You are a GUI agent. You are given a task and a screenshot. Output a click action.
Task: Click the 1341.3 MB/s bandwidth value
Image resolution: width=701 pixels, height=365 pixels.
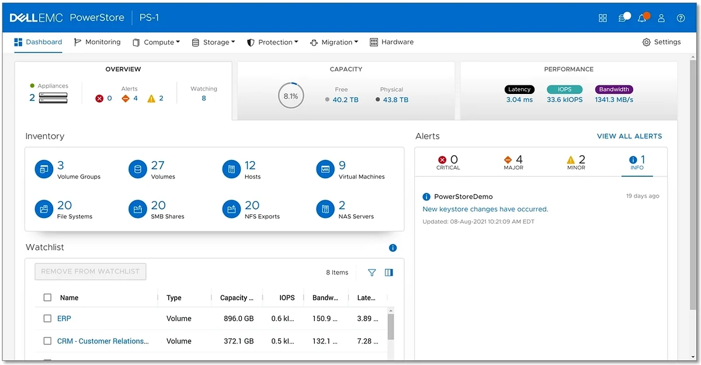point(614,100)
